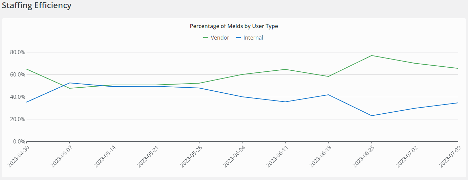
Task: Click the chart title Percentage of Melds by User Type
Action: [234, 26]
